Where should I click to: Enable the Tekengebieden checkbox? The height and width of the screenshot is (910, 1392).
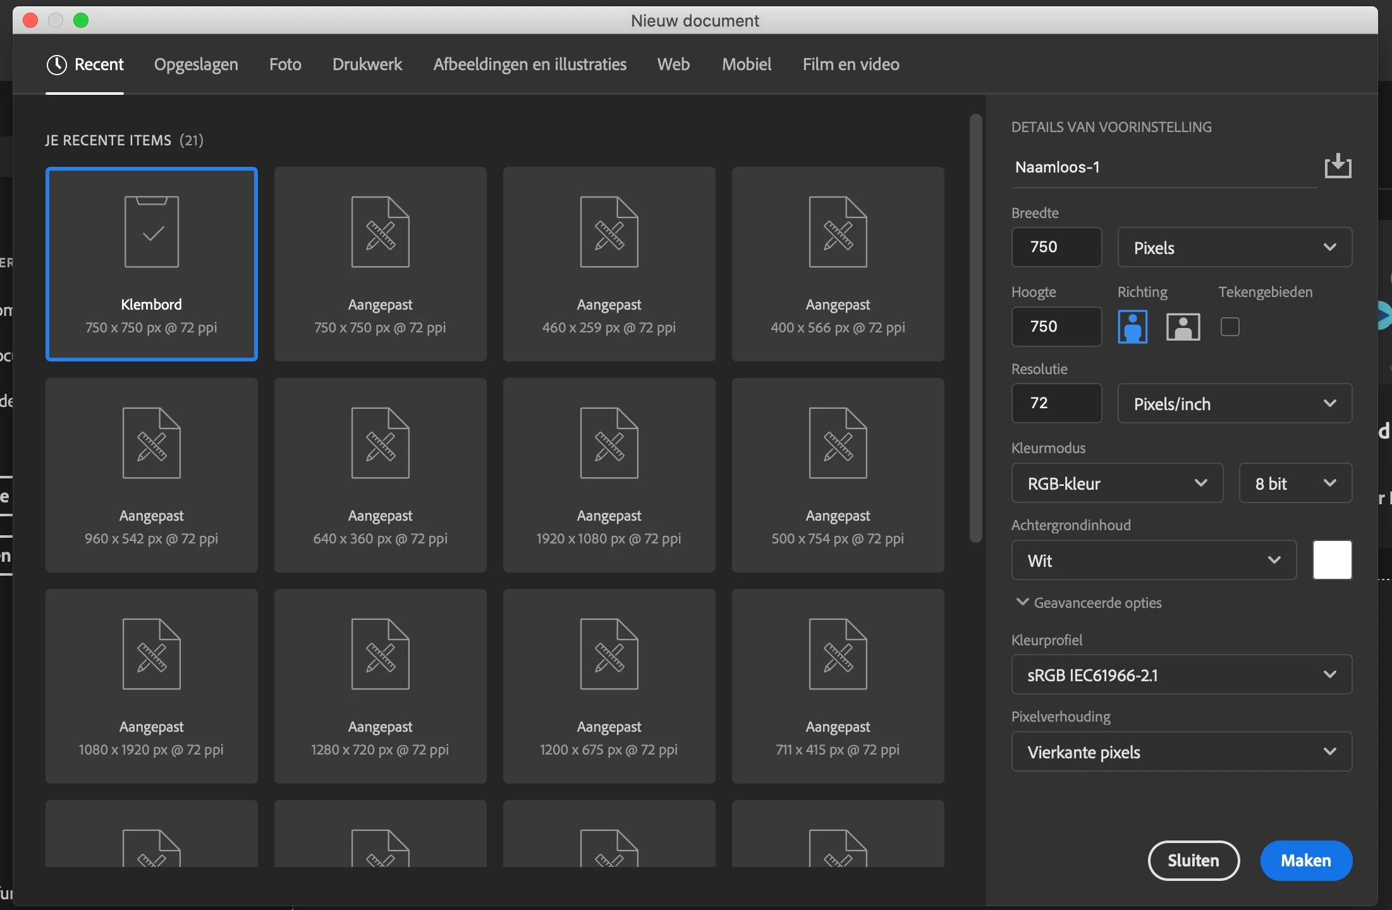1230,327
